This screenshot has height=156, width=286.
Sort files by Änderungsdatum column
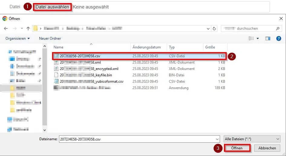point(146,47)
